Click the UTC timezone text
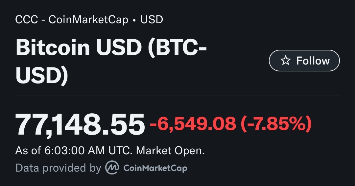This screenshot has height=186, width=355. 120,150
